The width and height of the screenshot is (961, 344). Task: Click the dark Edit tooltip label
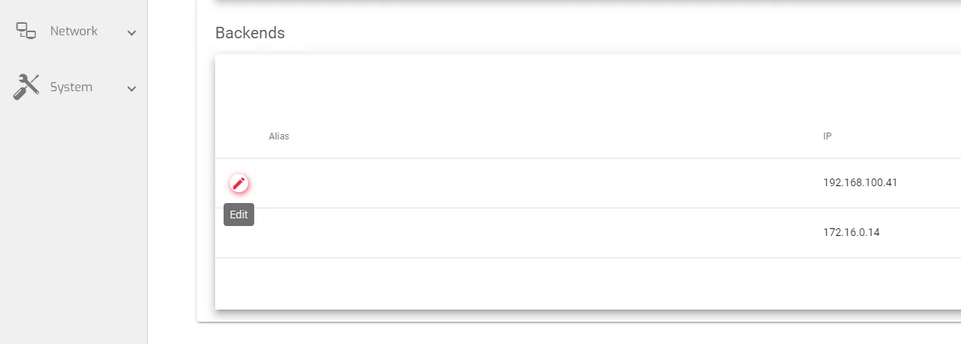point(239,215)
